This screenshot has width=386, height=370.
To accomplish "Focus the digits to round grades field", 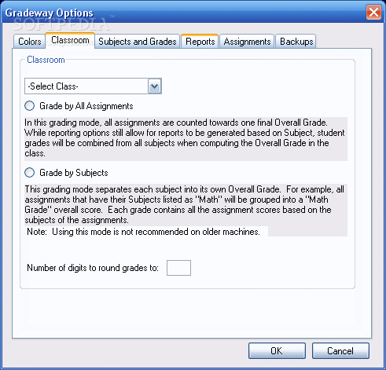I will click(x=178, y=268).
